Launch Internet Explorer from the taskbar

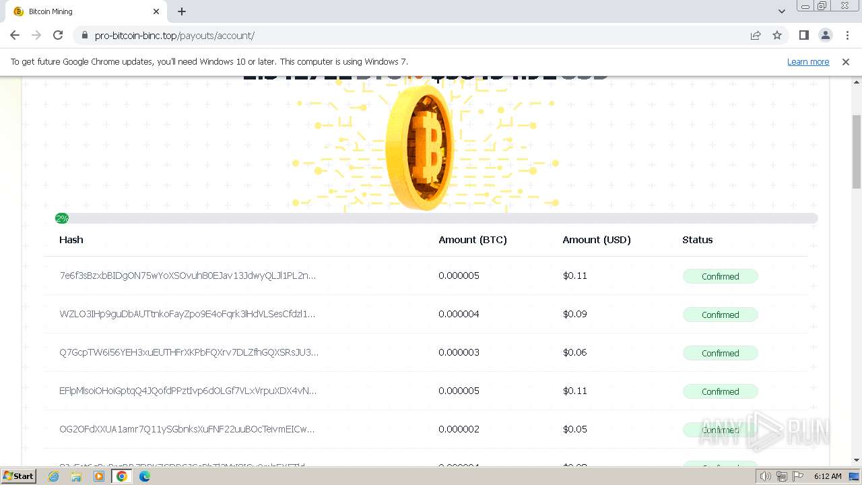pyautogui.click(x=54, y=476)
